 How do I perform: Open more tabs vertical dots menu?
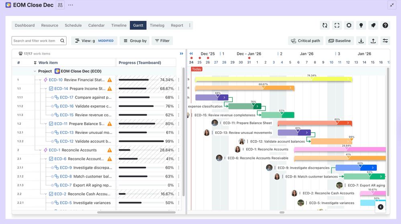point(189,25)
